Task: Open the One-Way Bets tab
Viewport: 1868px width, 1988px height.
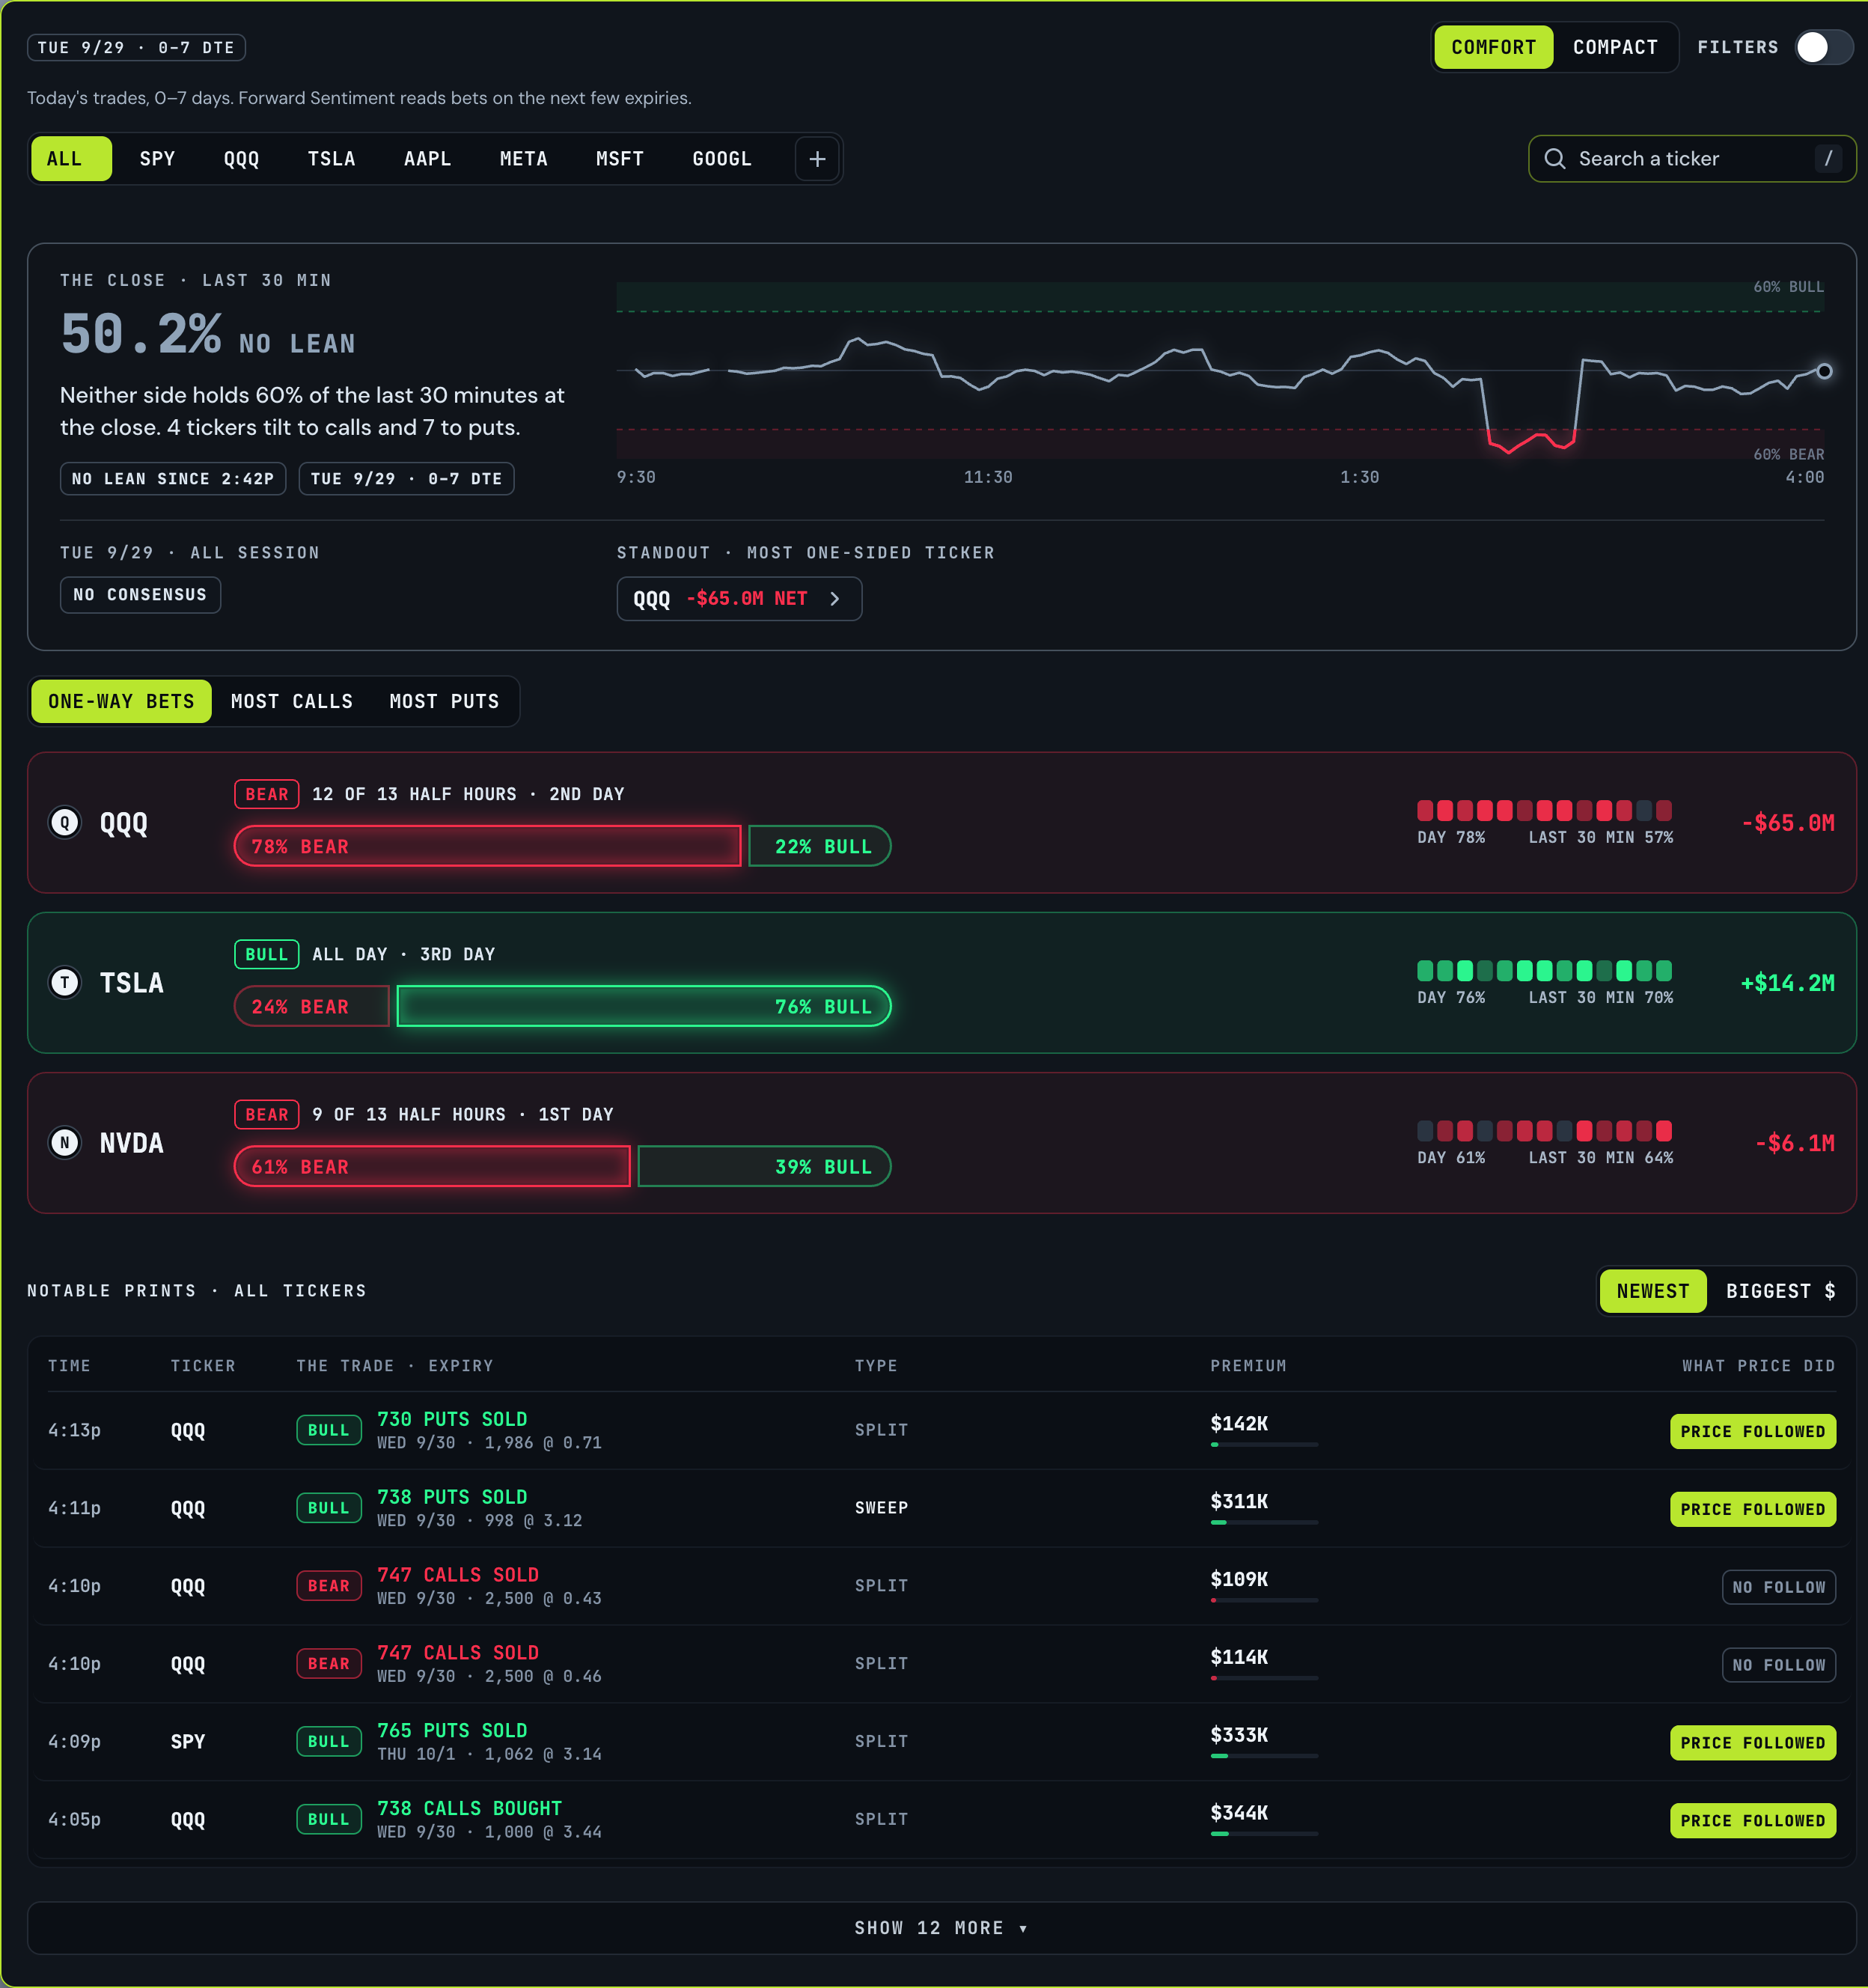Action: click(121, 701)
